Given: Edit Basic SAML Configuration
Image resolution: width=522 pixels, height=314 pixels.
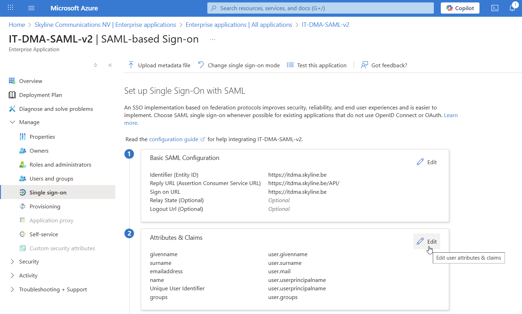Looking at the screenshot, I should click(x=427, y=162).
